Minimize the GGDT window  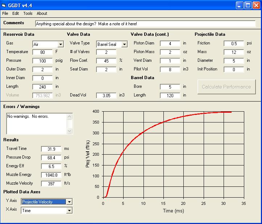pyautogui.click(x=240, y=5)
